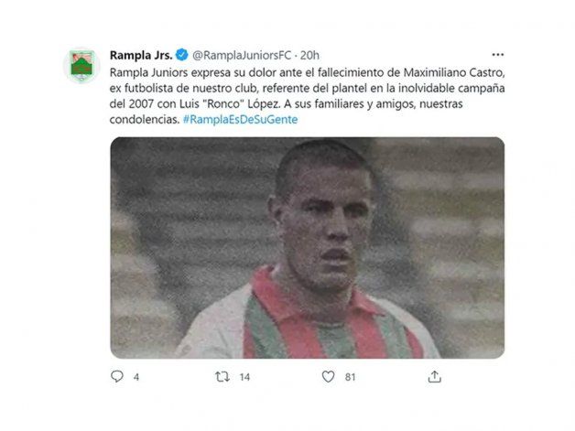Click the blue verified badge
The image size is (575, 431).
[x=182, y=55]
